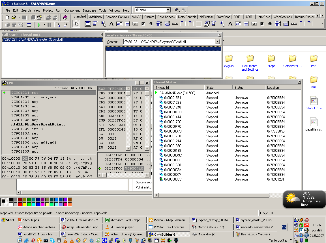Switch to the Win32 palette tab
This screenshot has width=326, height=243.
pyautogui.click(x=137, y=17)
